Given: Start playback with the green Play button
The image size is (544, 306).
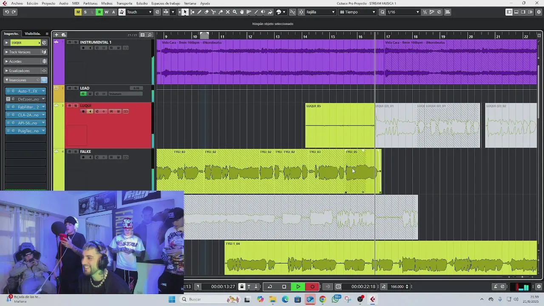Looking at the screenshot, I should (x=298, y=286).
